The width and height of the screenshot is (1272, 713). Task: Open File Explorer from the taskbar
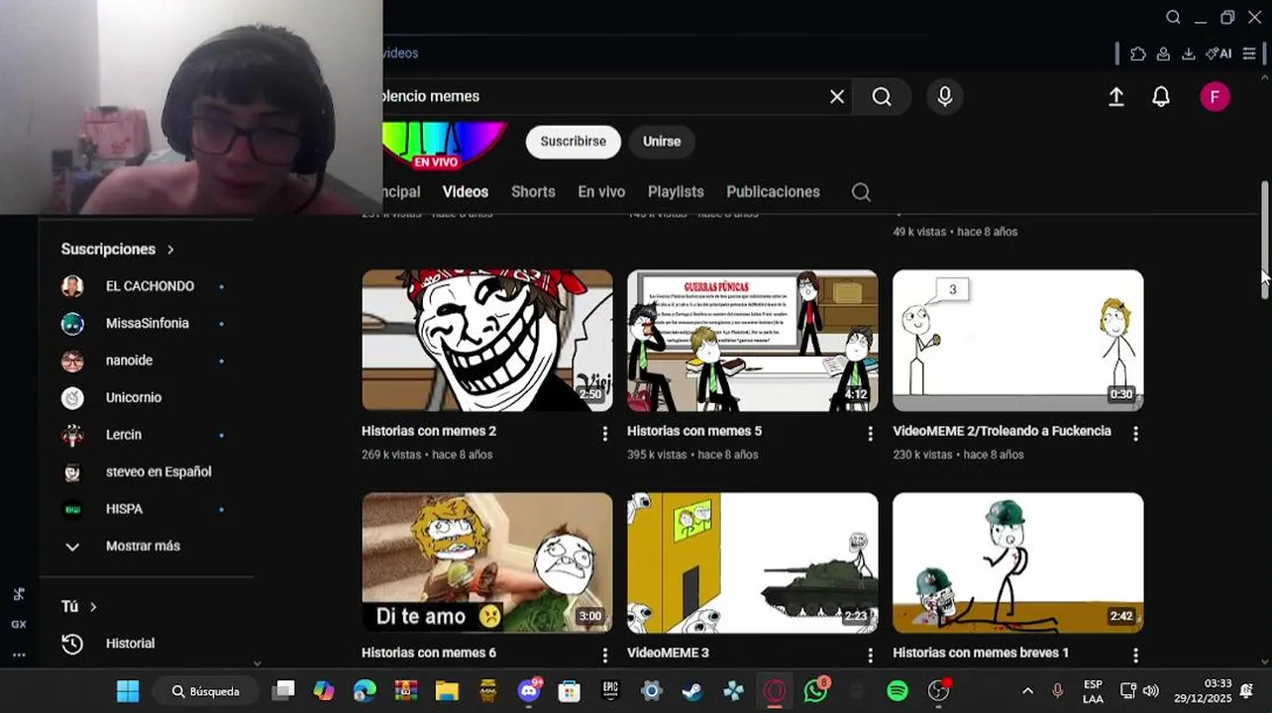pyautogui.click(x=447, y=691)
